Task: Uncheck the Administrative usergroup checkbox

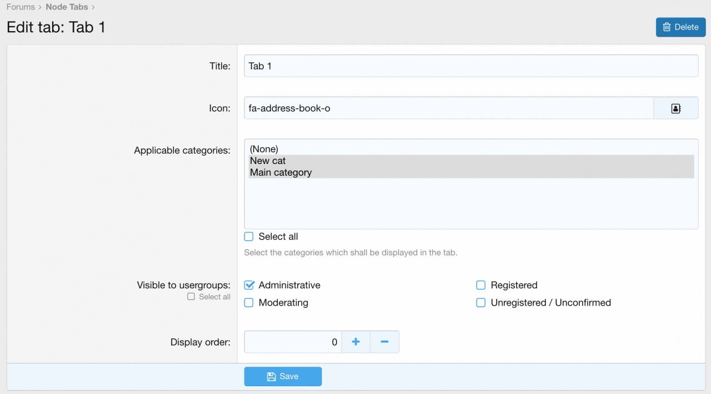Action: [249, 285]
